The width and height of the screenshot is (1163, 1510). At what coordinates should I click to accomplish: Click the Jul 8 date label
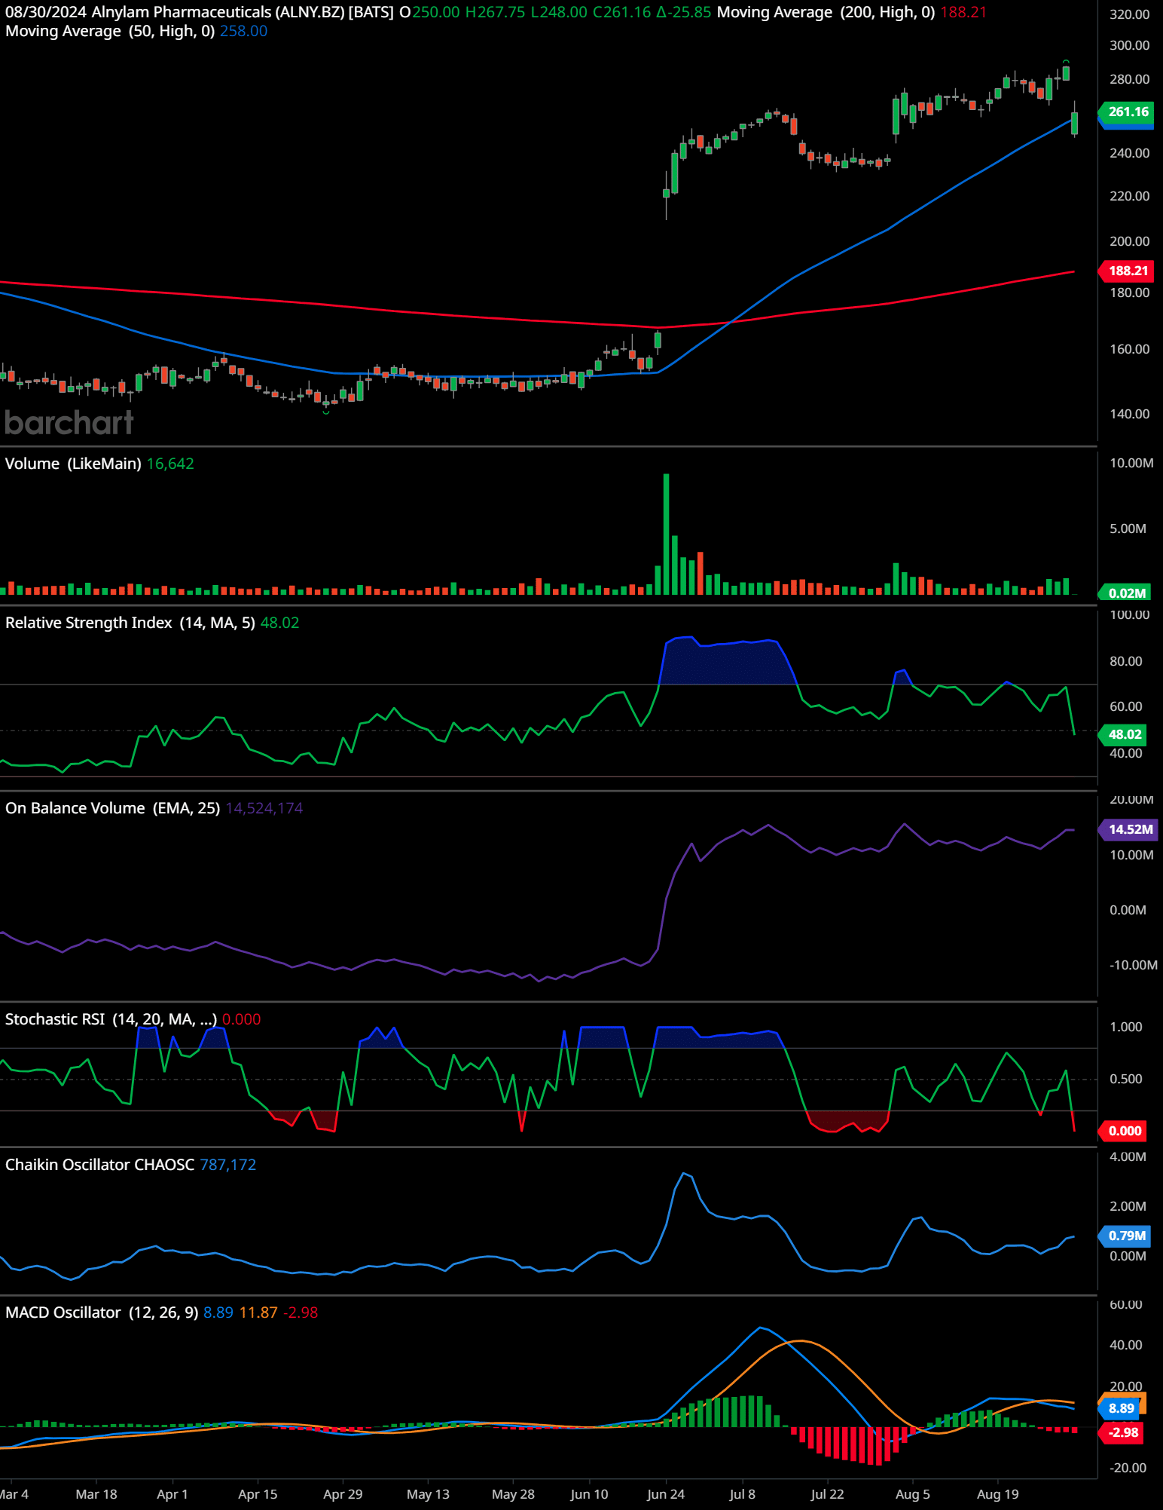coord(742,1494)
